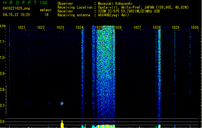Click the yellow level bars under the 1025 band
This screenshot has width=202, height=128.
(106, 126)
